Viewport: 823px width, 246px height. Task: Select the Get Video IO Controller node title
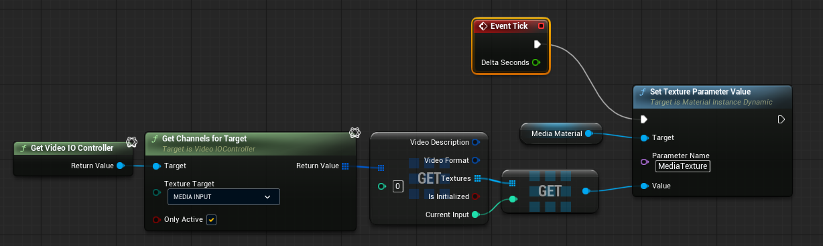coord(72,148)
